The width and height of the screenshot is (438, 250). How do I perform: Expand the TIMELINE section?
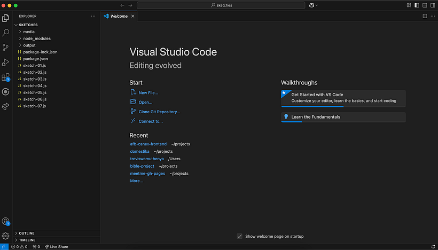click(57, 240)
